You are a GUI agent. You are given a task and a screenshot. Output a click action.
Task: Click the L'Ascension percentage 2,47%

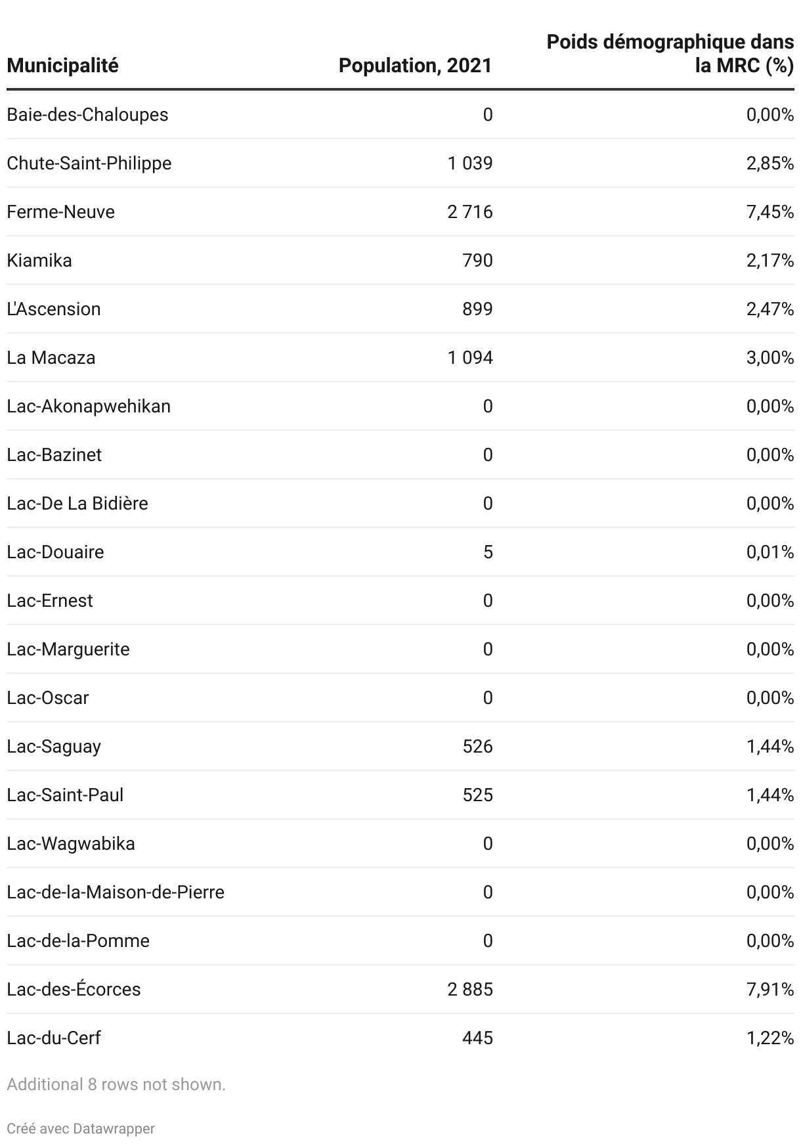[x=770, y=309]
